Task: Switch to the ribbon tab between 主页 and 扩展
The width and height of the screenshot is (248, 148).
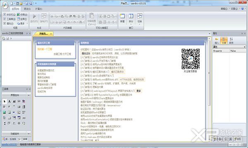Action: [x=27, y=9]
